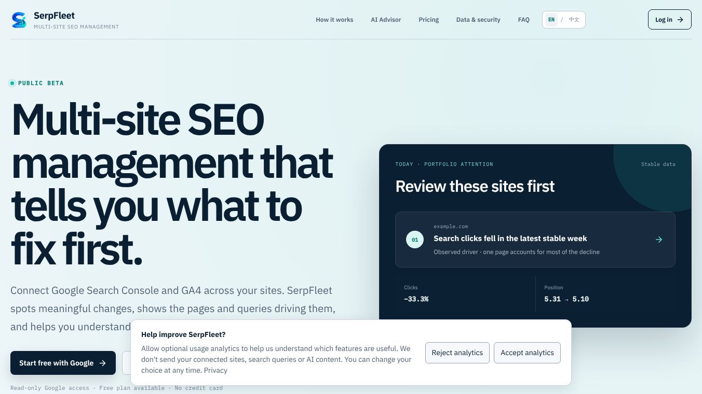Image resolution: width=702 pixels, height=394 pixels.
Task: Click the arrow icon in the search clicks card
Action: click(659, 240)
